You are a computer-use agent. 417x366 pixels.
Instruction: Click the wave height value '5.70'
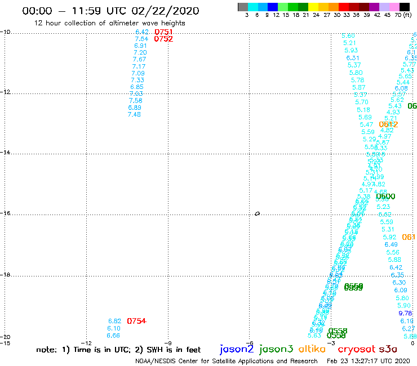point(362,102)
